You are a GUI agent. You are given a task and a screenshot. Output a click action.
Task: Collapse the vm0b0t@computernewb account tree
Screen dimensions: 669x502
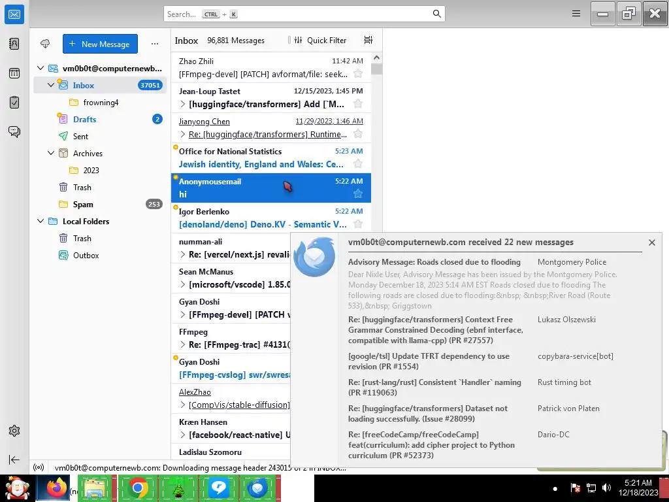[41, 68]
